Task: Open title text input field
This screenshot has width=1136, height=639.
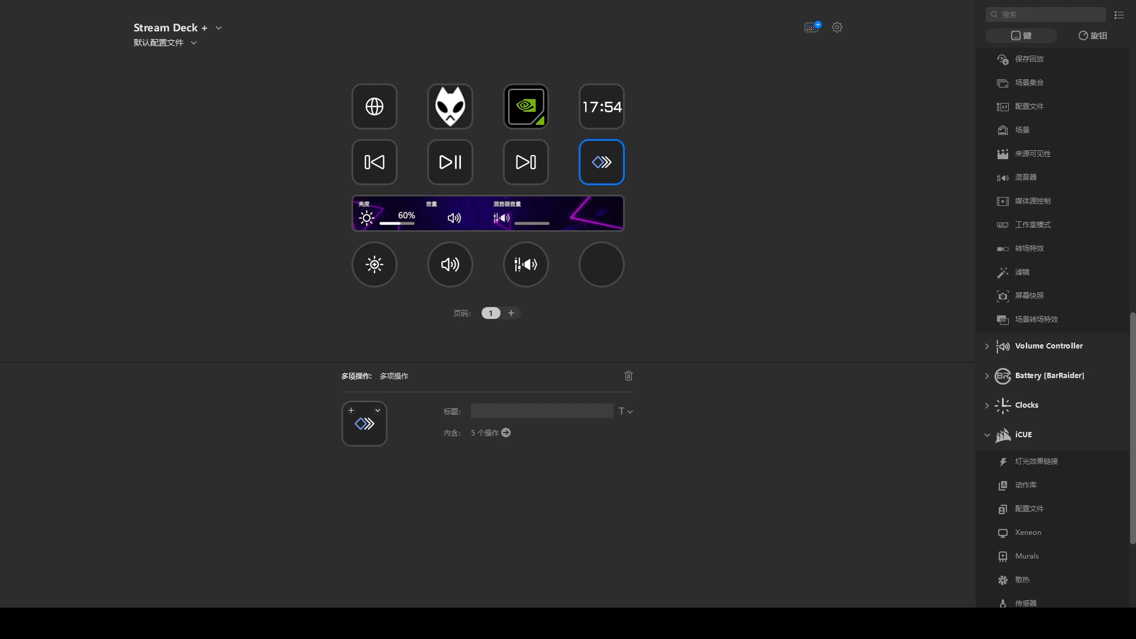Action: [541, 411]
